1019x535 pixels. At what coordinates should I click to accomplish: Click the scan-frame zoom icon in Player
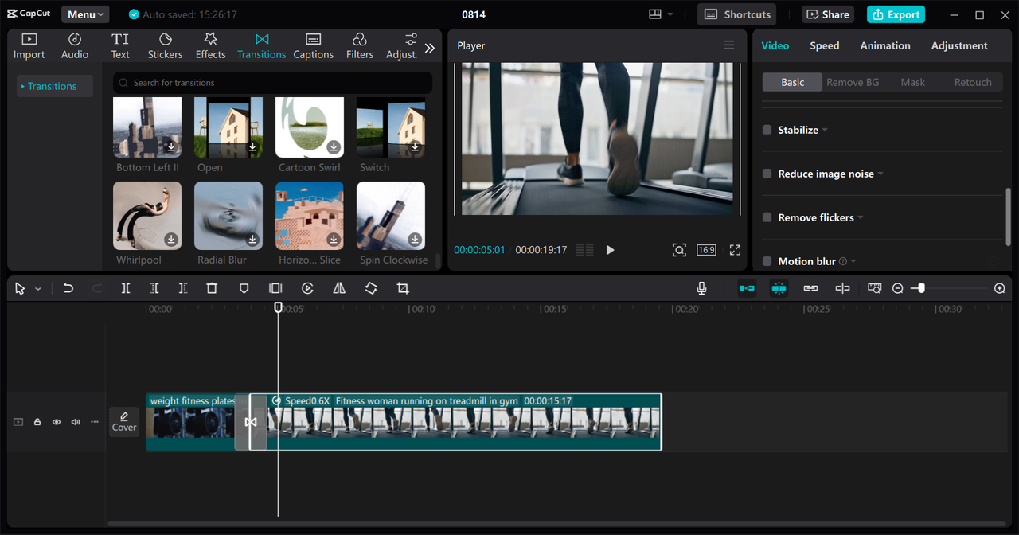point(679,250)
